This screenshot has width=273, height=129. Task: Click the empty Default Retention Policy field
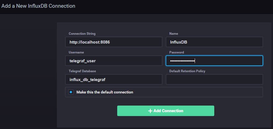click(x=214, y=80)
